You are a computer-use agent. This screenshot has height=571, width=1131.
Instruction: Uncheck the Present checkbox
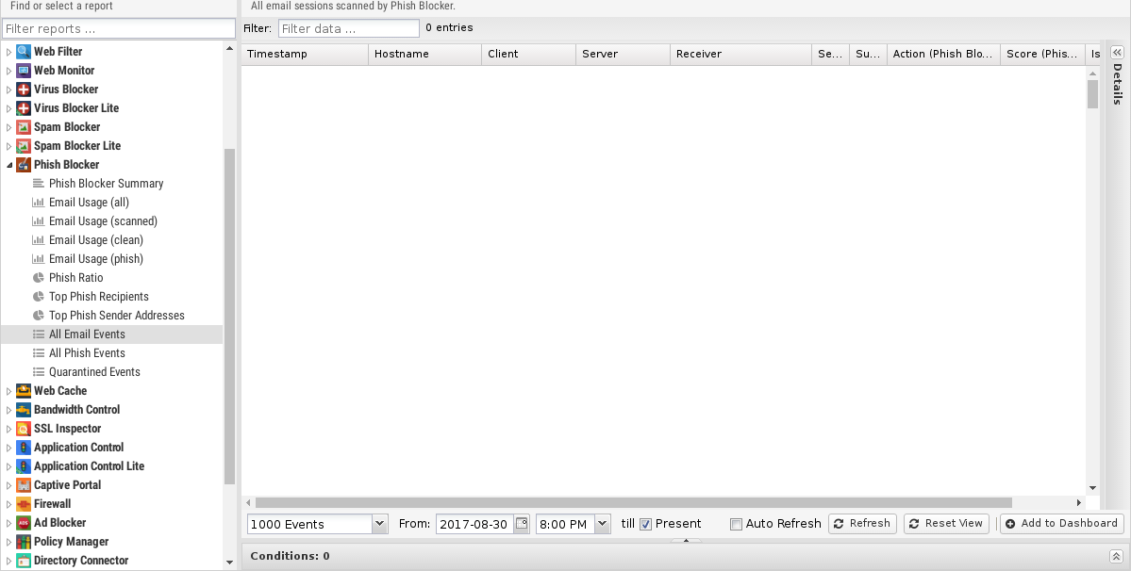[646, 524]
